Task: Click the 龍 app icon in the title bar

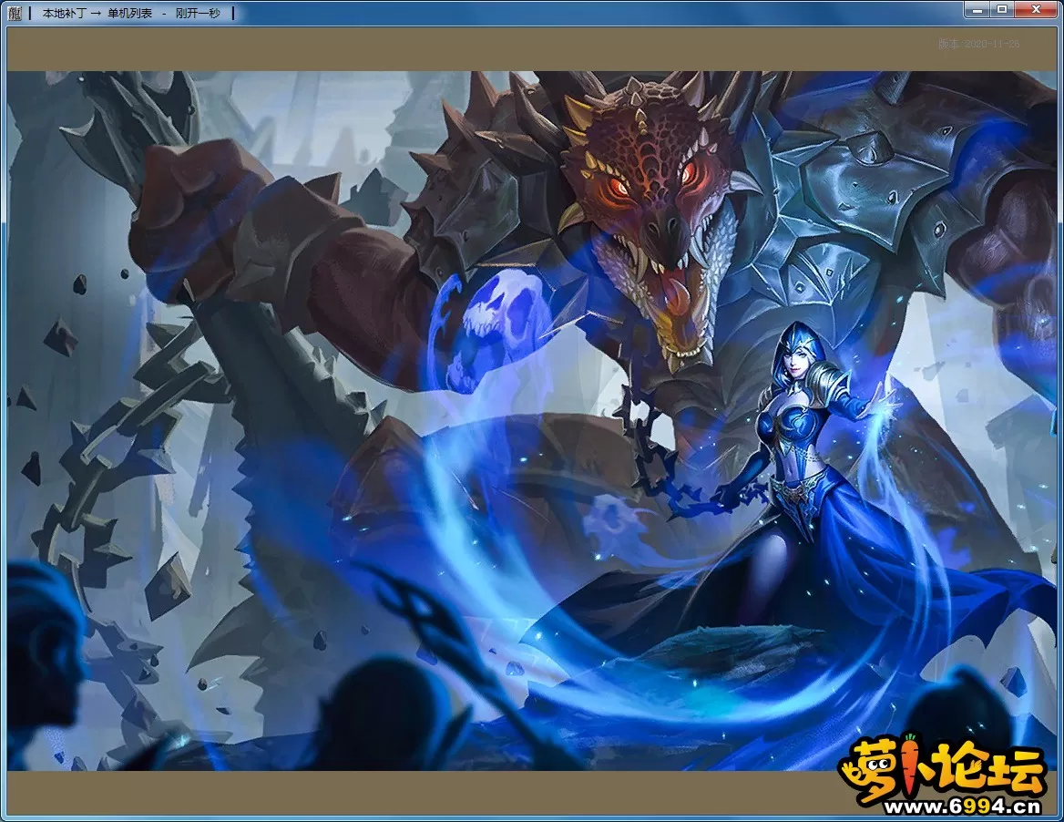Action: 15,13
